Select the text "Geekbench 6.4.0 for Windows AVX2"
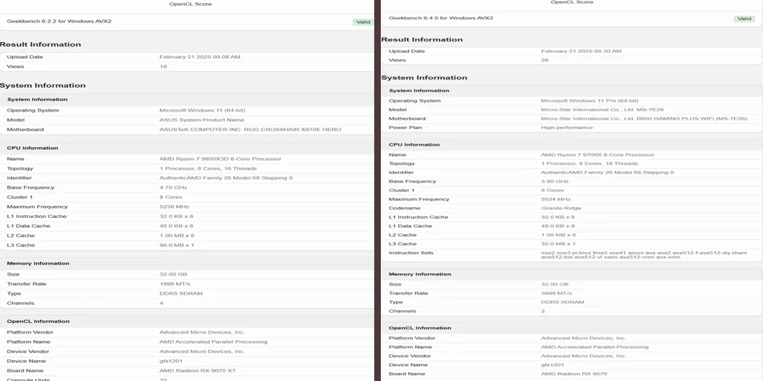763x381 pixels. 441,18
